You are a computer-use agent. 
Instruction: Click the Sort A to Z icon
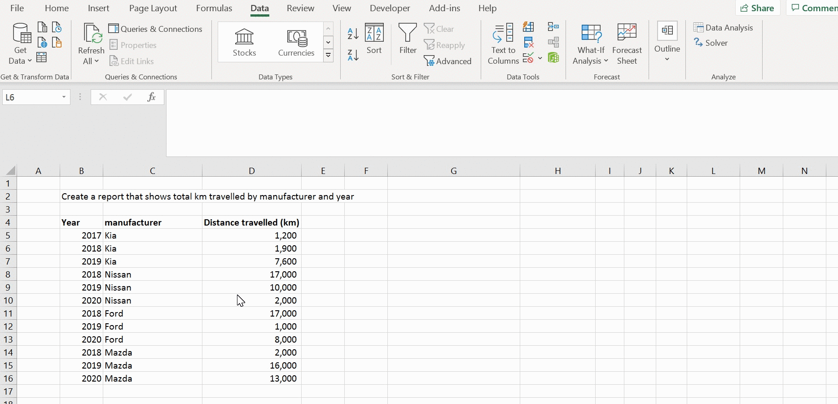353,34
